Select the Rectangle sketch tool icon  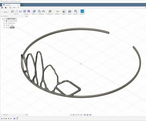tap(20, 11)
